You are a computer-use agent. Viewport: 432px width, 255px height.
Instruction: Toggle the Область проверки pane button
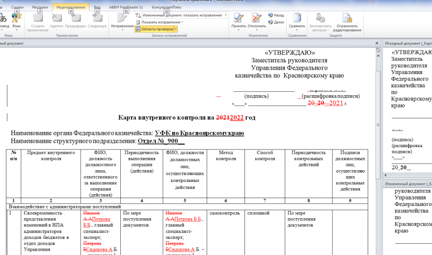[x=155, y=29]
